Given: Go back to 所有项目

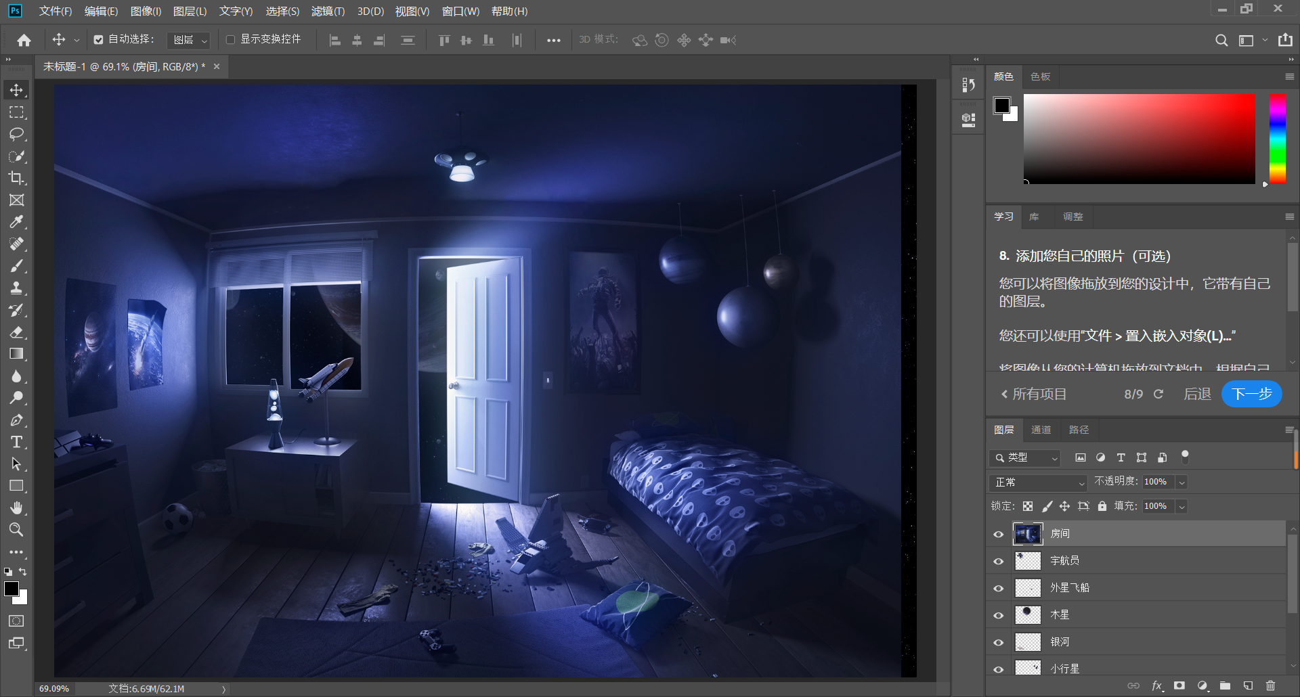Looking at the screenshot, I should 1034,394.
